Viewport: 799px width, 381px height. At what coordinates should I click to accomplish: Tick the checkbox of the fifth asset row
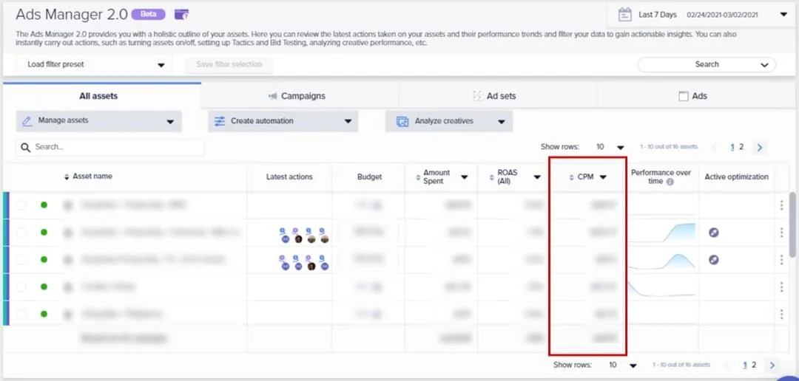pyautogui.click(x=21, y=315)
